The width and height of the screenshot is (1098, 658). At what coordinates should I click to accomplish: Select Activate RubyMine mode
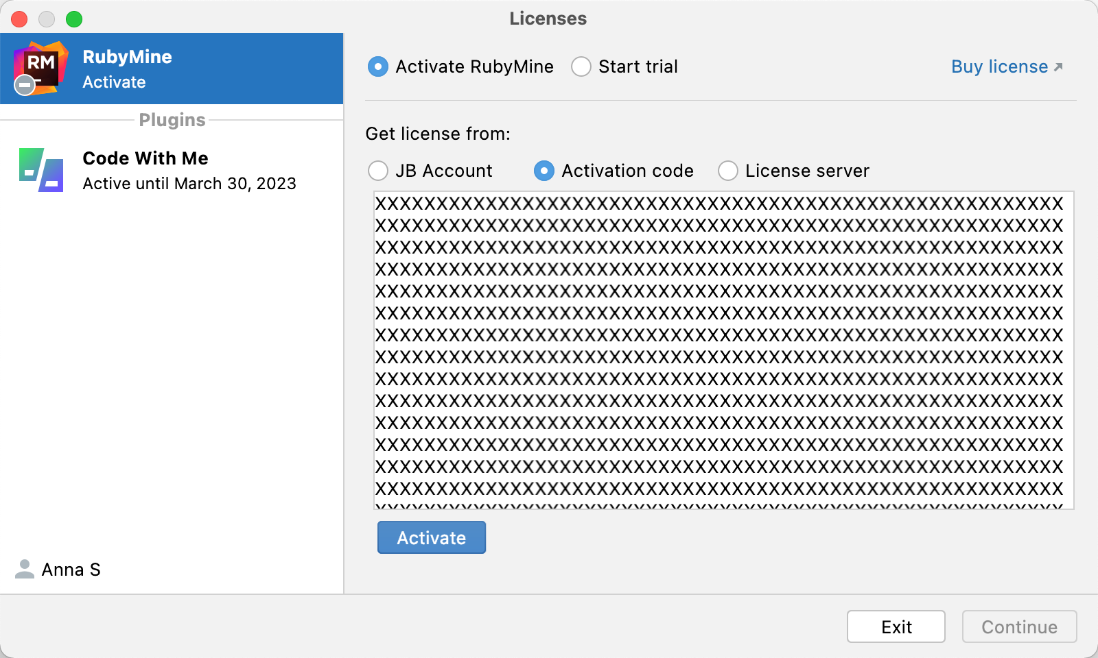pyautogui.click(x=378, y=66)
